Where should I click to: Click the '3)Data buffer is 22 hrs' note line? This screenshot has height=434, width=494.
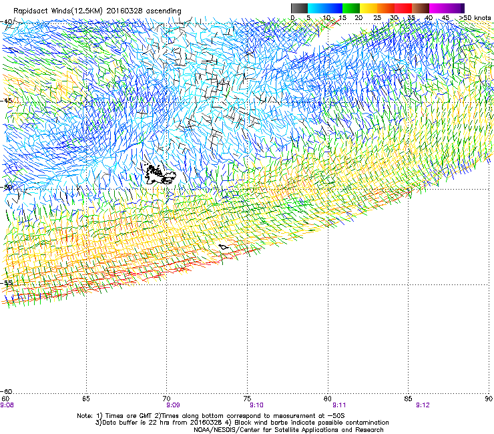[x=242, y=423]
